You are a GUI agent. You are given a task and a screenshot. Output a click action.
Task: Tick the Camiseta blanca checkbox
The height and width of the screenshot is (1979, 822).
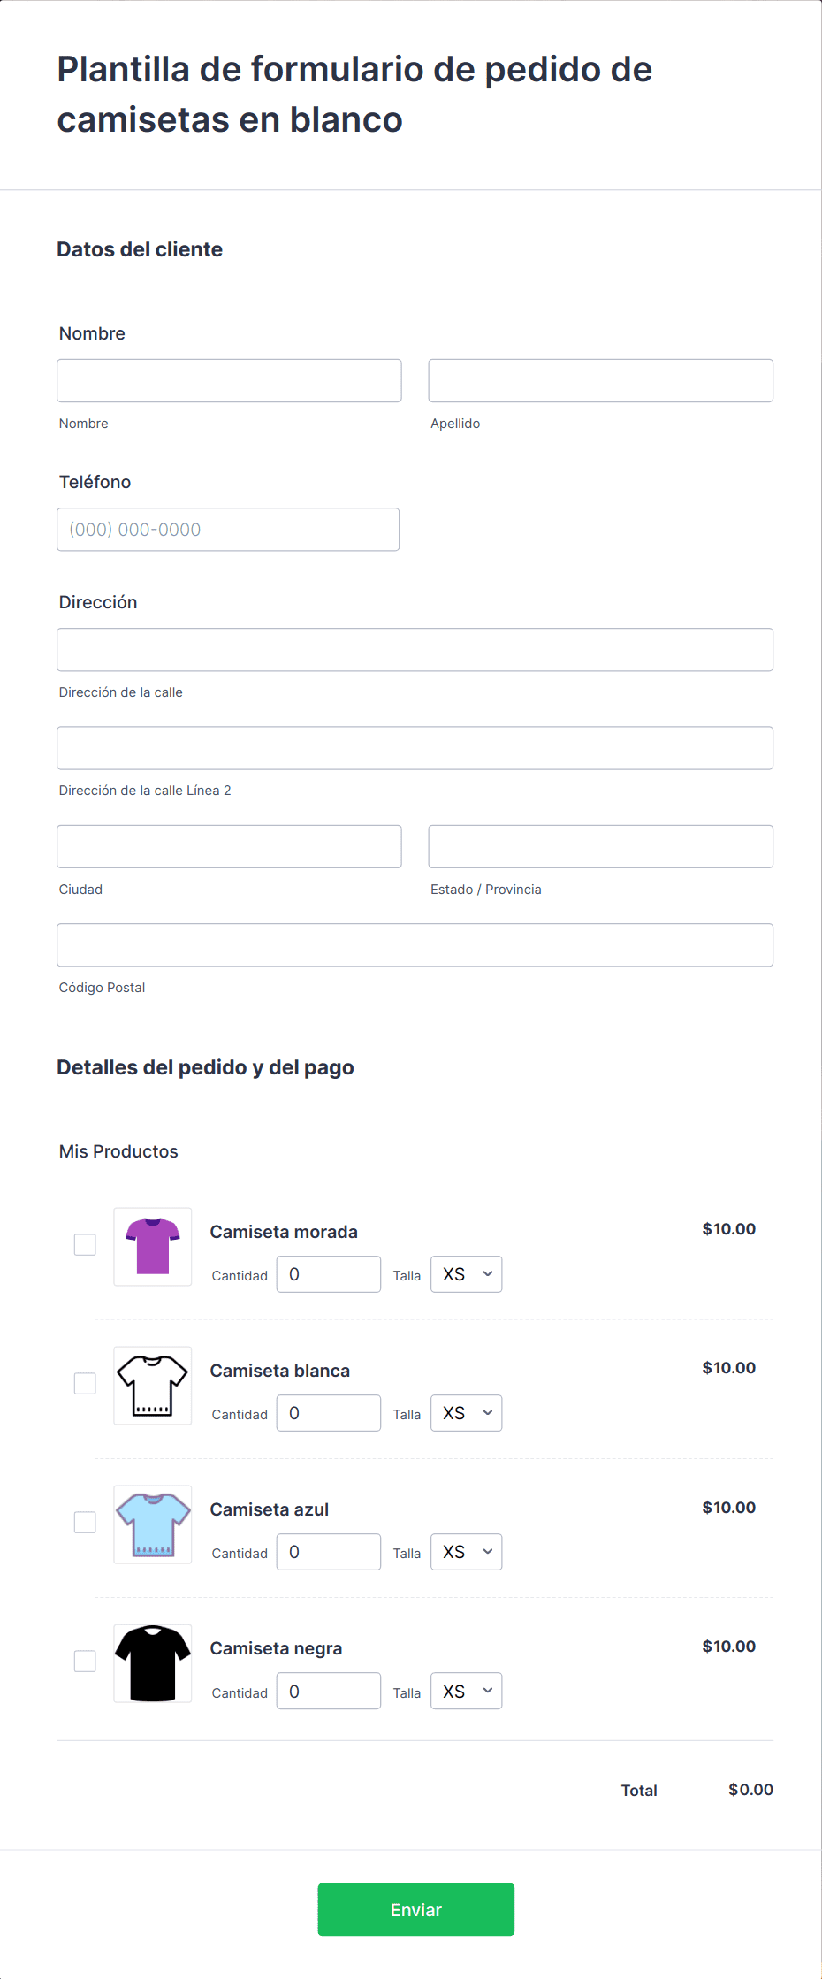(x=85, y=1383)
